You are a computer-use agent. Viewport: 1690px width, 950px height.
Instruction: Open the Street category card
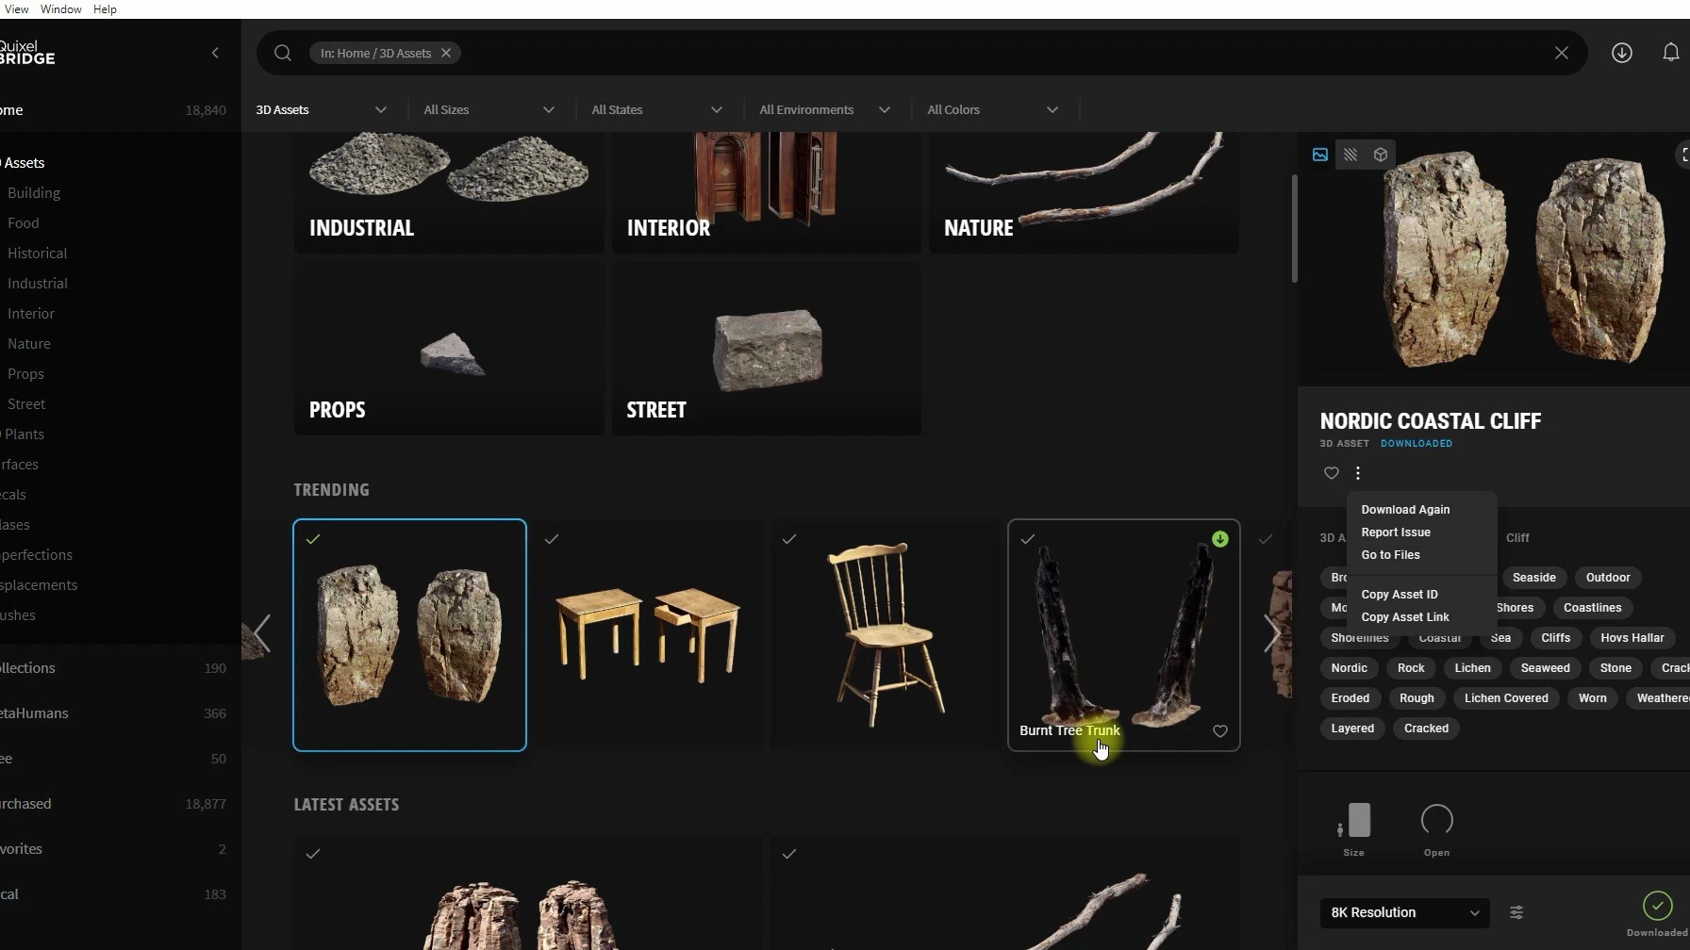(x=767, y=348)
